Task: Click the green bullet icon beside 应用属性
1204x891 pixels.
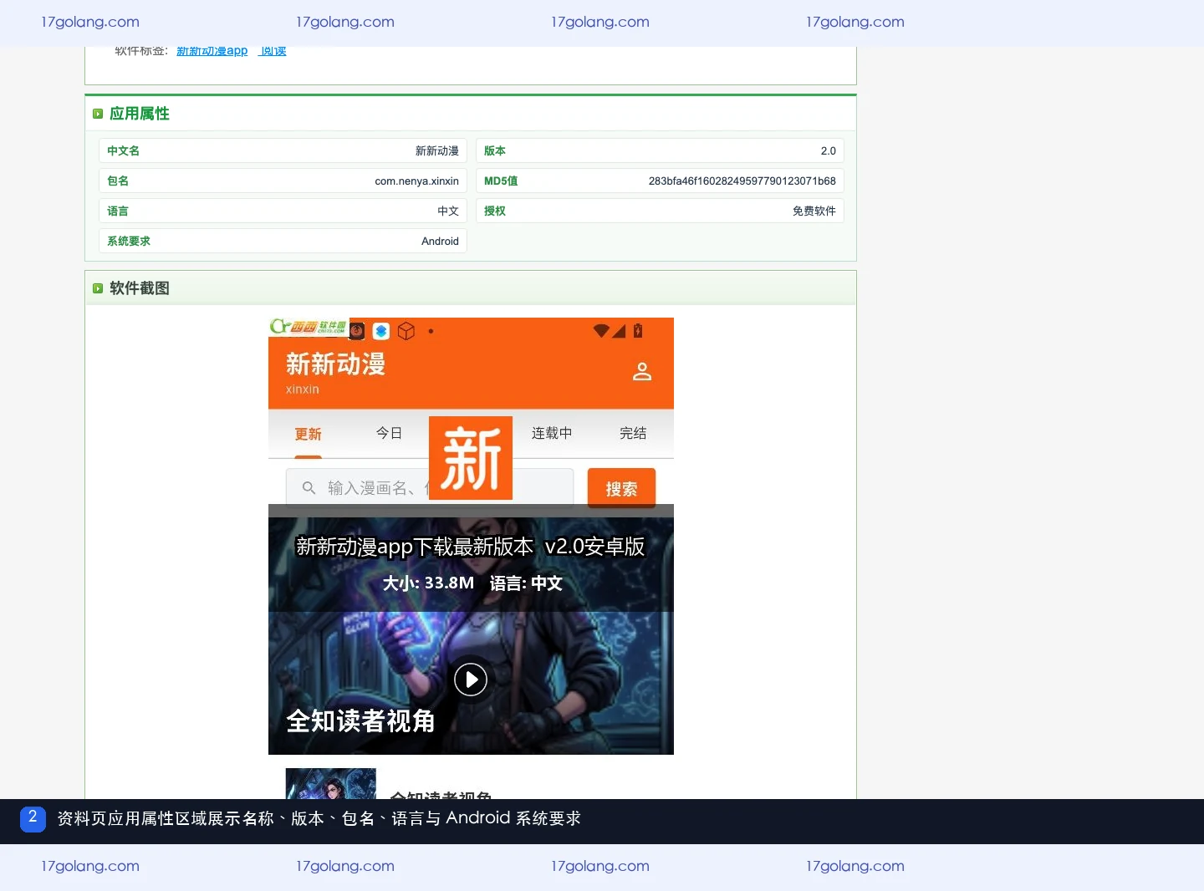Action: 98,114
